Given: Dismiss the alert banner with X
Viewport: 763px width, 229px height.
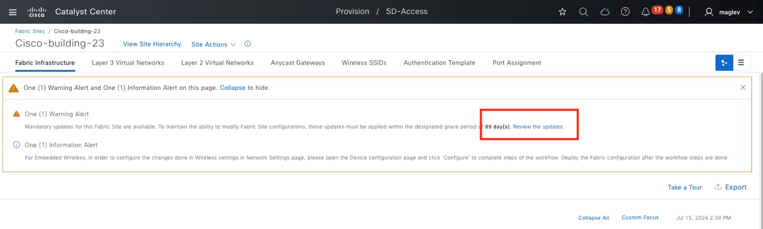Looking at the screenshot, I should click(x=743, y=87).
